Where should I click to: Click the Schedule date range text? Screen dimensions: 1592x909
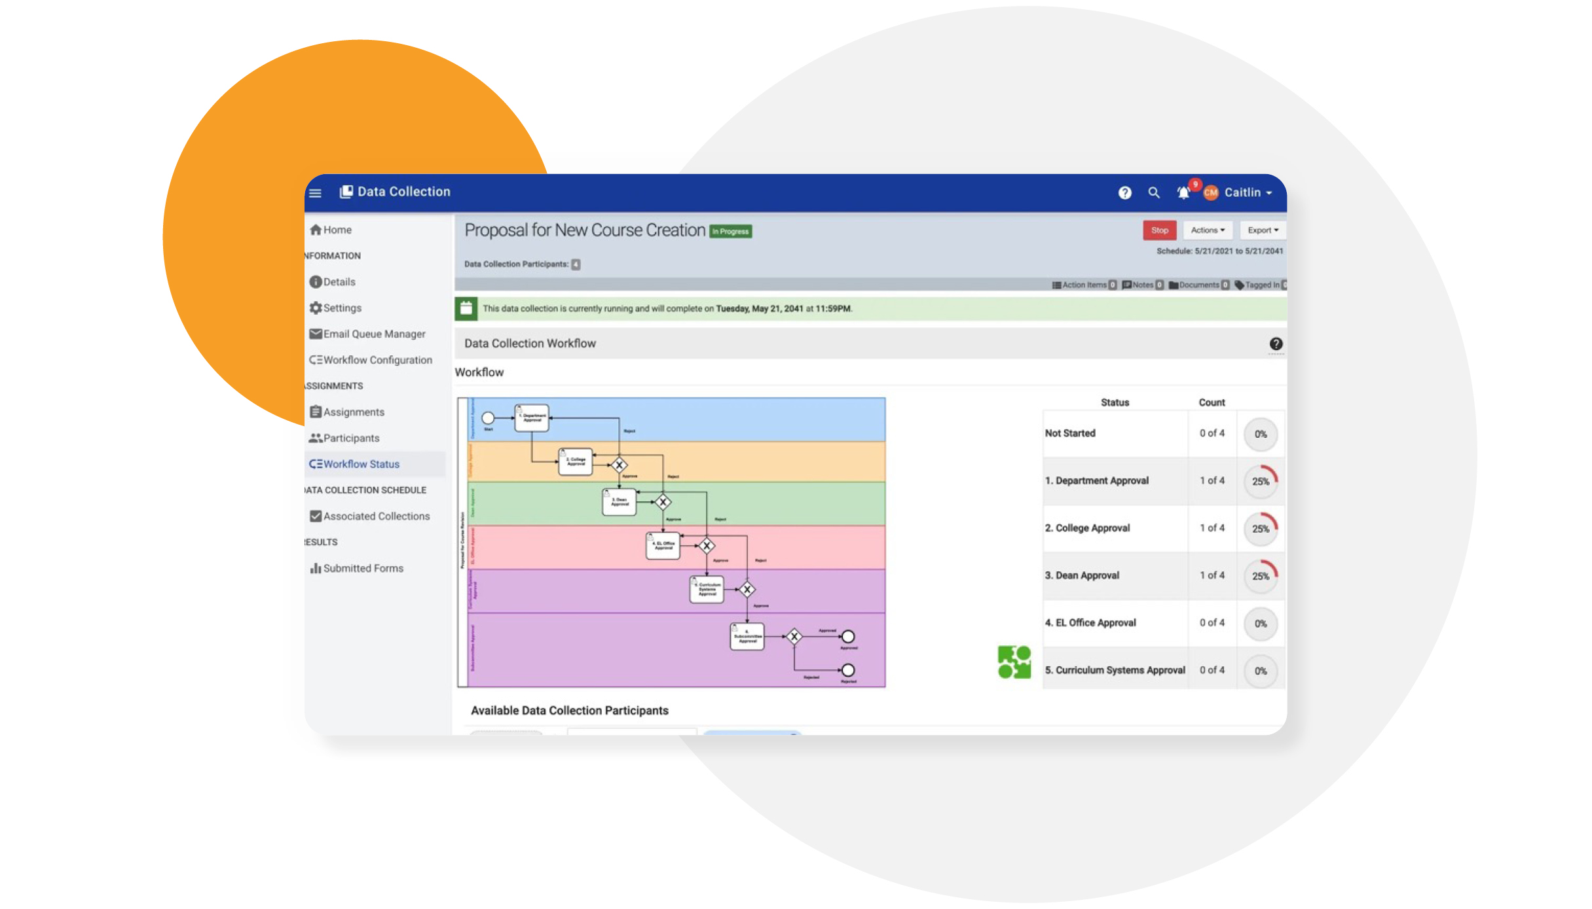click(1219, 251)
